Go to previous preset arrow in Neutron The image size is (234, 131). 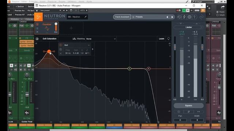pos(167,17)
